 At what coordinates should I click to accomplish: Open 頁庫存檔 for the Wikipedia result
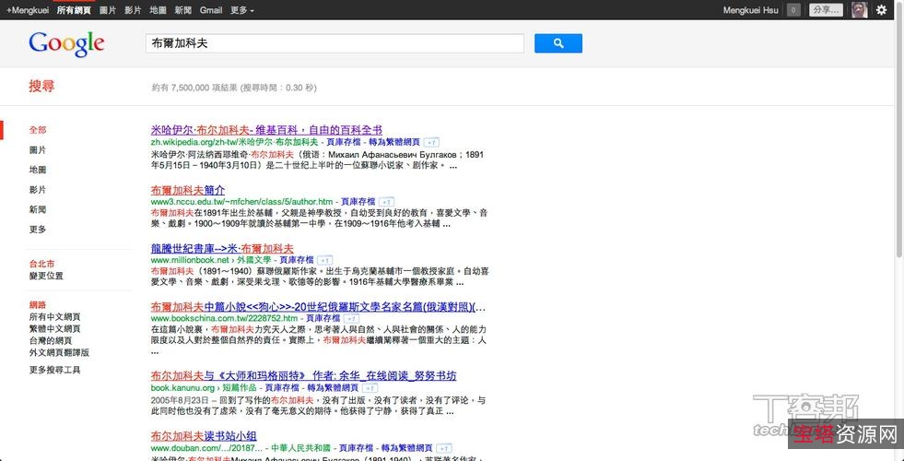[x=344, y=143]
